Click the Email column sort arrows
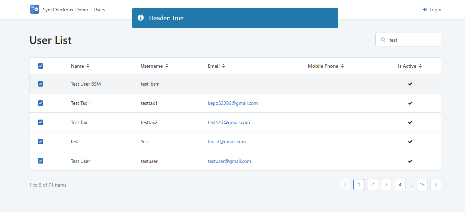The width and height of the screenshot is (465, 212). 224,66
